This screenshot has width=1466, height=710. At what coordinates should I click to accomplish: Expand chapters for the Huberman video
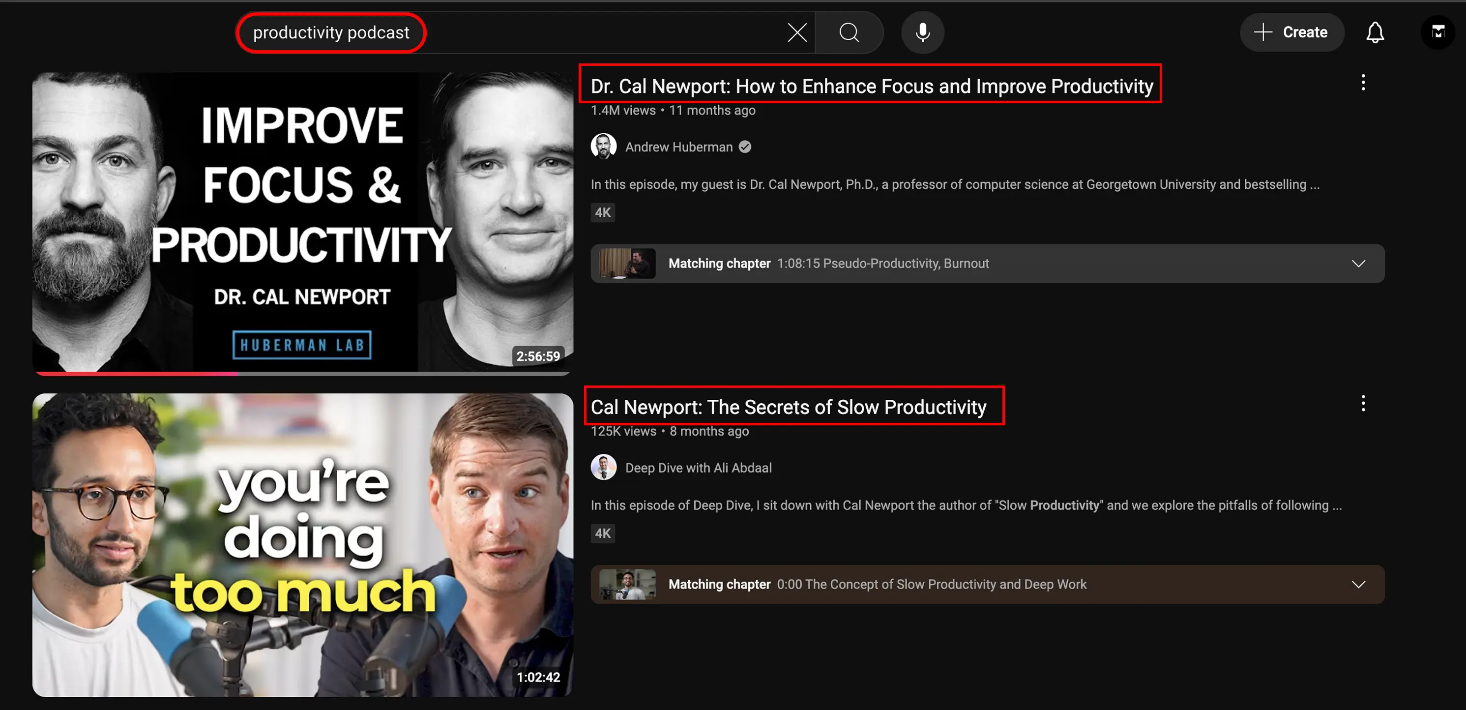click(1359, 263)
